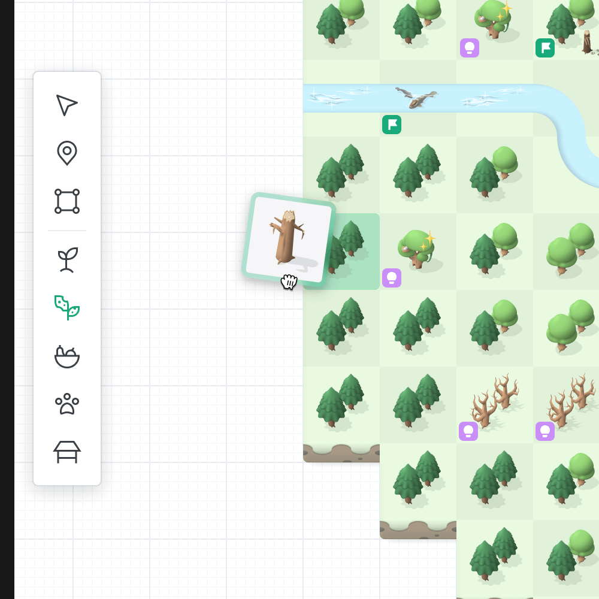The width and height of the screenshot is (599, 599).
Task: Open the animal paw print category
Action: (67, 404)
